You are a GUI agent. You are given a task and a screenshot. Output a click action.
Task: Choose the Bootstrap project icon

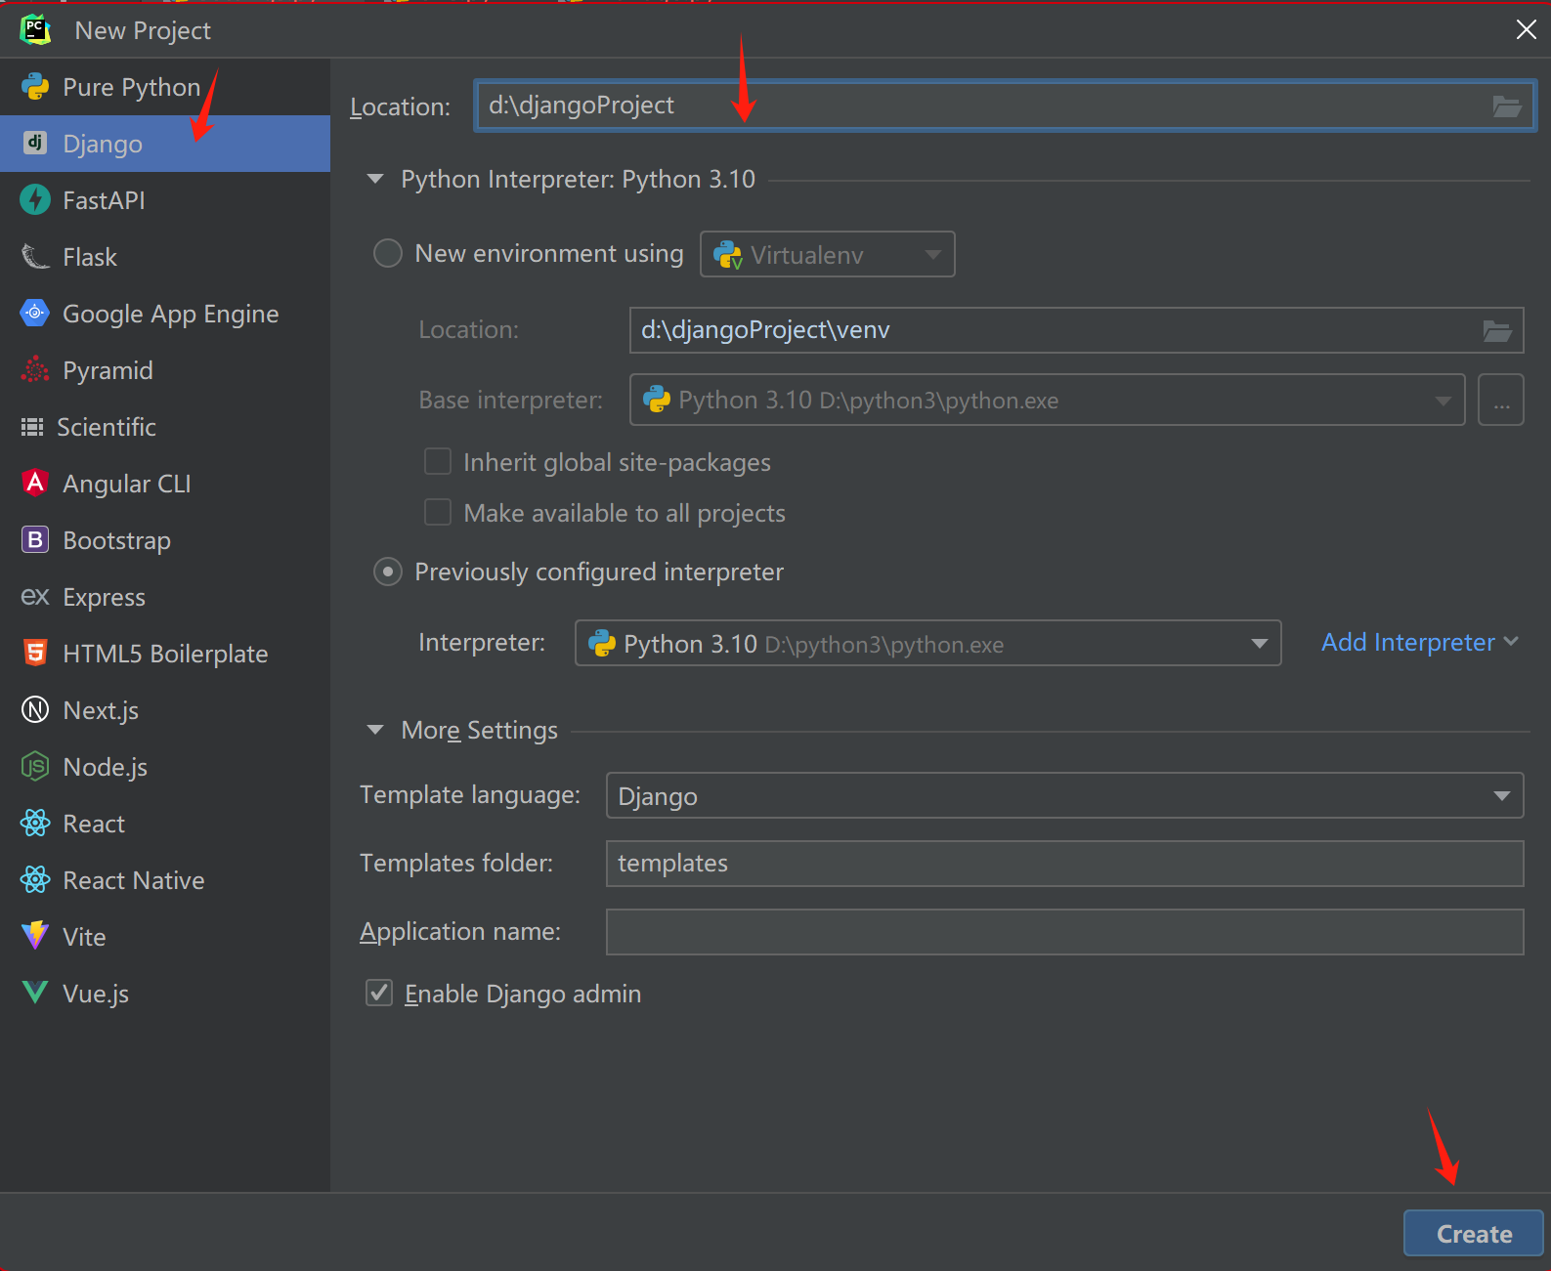point(35,540)
